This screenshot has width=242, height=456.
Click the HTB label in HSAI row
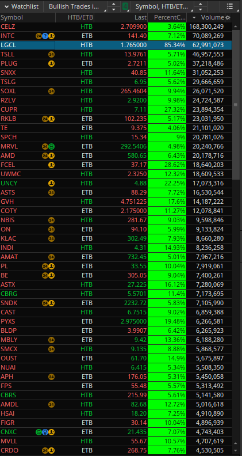coord(87,413)
